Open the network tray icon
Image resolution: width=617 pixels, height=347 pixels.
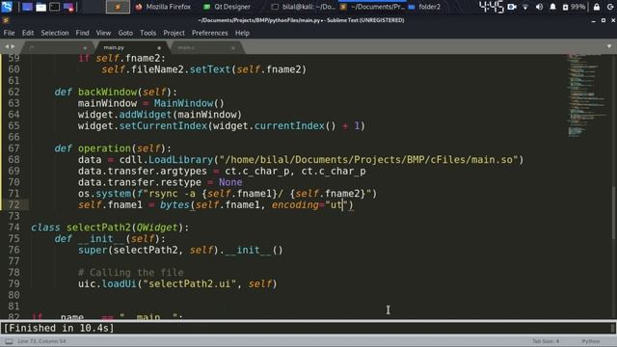click(525, 7)
